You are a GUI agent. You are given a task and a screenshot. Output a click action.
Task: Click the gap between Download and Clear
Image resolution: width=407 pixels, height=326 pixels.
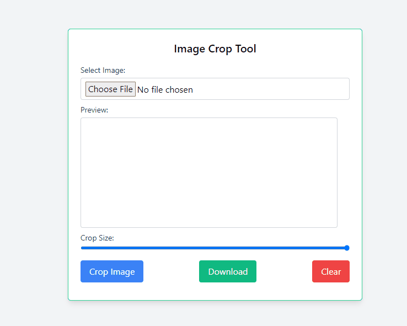coord(284,271)
